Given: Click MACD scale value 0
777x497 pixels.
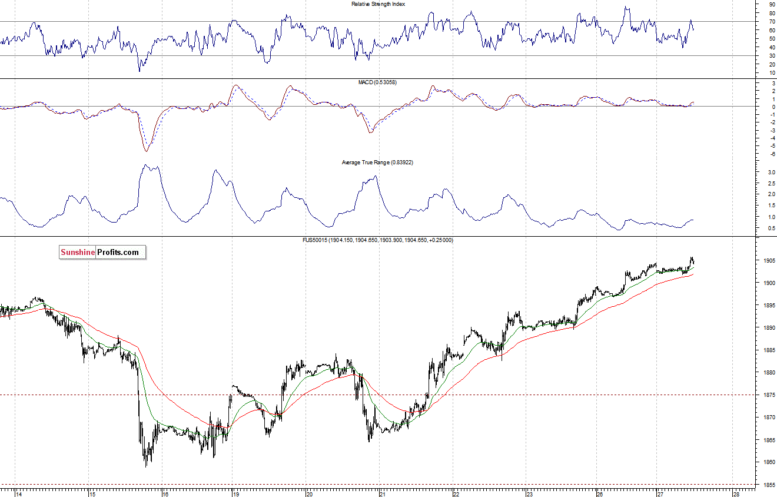Looking at the screenshot, I should click(x=773, y=107).
